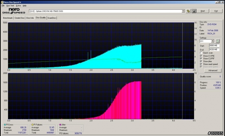Open the Extra menu
The image size is (225, 136).
[18, 6]
